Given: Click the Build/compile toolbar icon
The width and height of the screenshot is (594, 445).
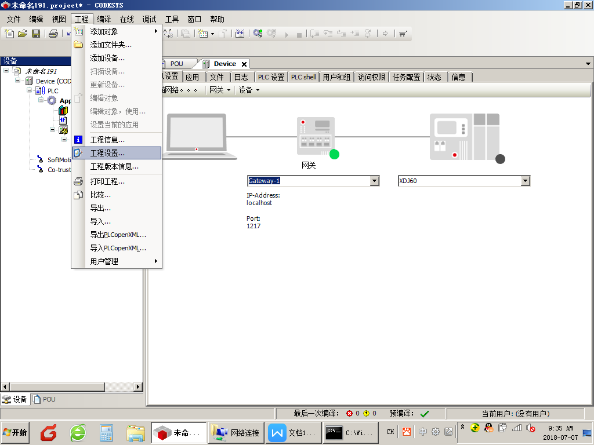Looking at the screenshot, I should [240, 34].
